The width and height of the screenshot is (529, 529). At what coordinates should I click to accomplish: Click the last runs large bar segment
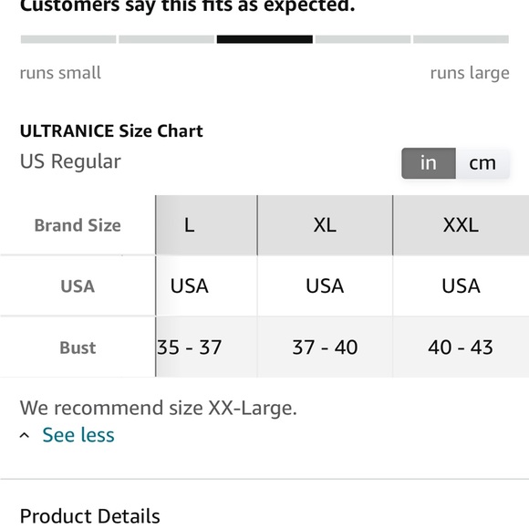pos(461,39)
